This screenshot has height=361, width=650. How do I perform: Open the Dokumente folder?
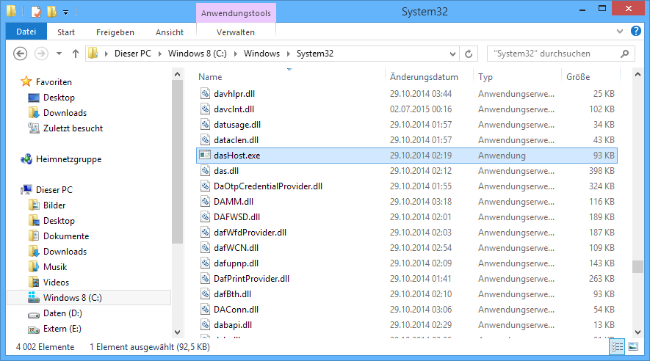[66, 236]
